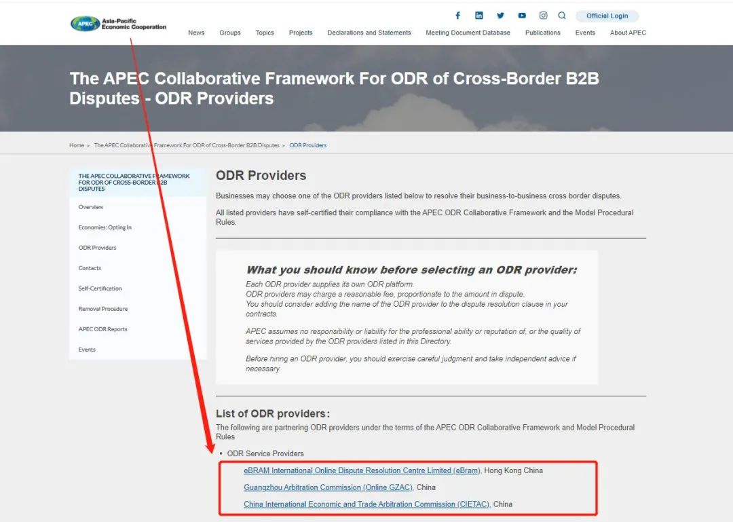Open APEC's LinkedIn page icon

(x=479, y=16)
